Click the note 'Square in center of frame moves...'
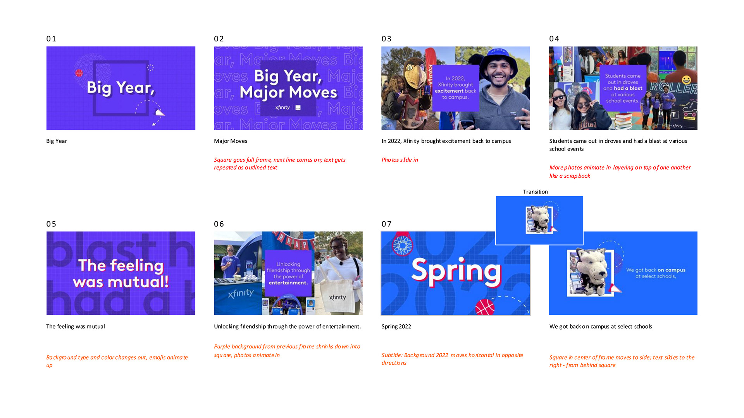Screen dimensions: 744x418 click(x=622, y=361)
